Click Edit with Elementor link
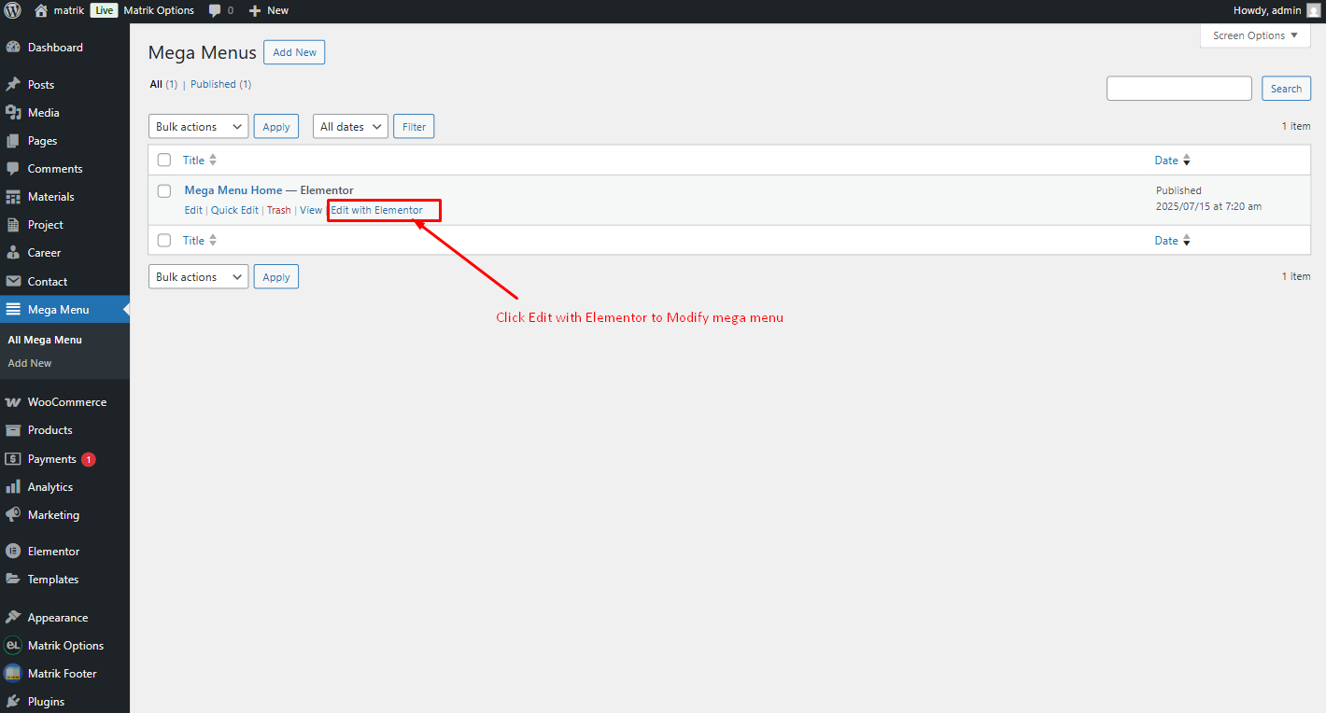 tap(377, 211)
